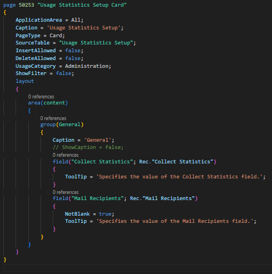Click 'false' value of InsertAllowed
Viewport: 272px width, 274px height.
[x=73, y=51]
